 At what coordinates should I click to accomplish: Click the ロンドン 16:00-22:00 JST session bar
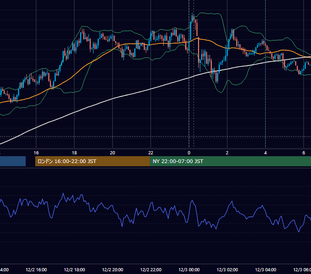[x=92, y=161]
